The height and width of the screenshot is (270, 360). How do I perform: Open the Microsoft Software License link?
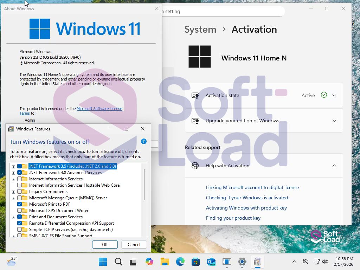99,109
